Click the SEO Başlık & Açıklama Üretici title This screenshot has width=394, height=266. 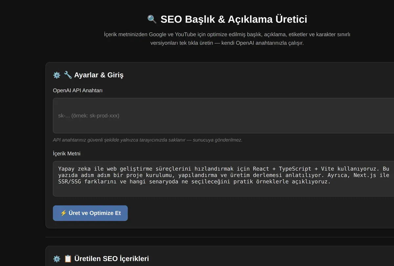pos(234,19)
